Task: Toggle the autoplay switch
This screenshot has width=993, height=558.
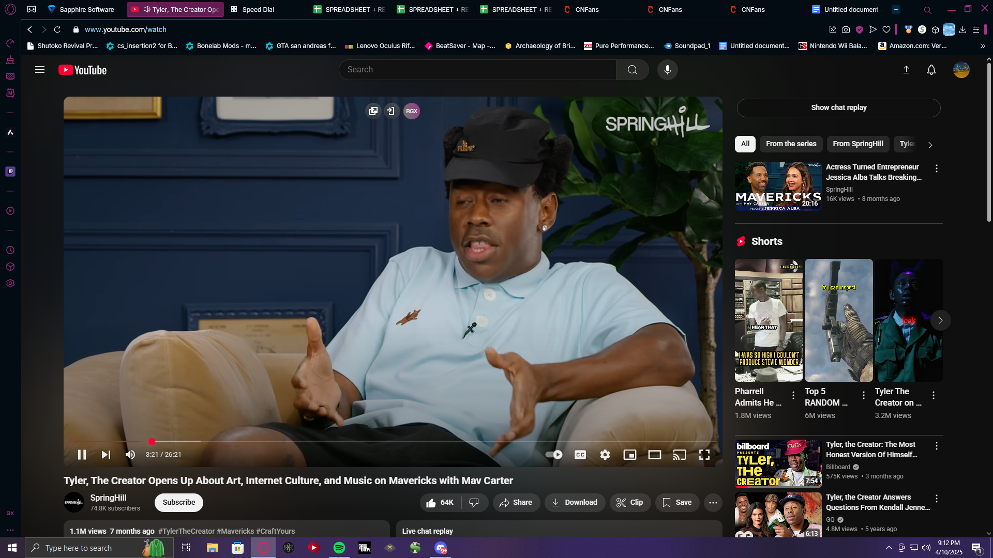Action: [554, 455]
